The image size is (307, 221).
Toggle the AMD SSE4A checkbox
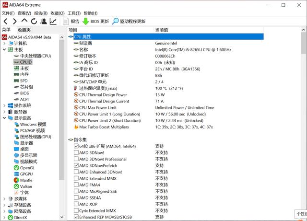[x=76, y=198]
